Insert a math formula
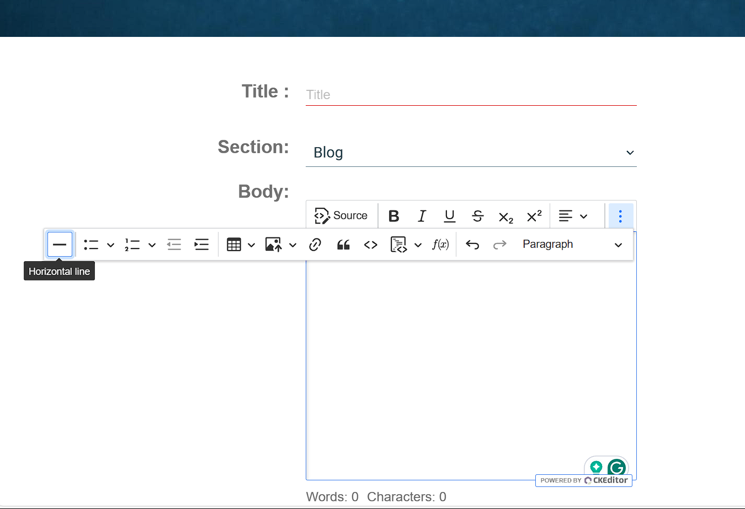Screen dimensions: 745x509 click(x=440, y=244)
